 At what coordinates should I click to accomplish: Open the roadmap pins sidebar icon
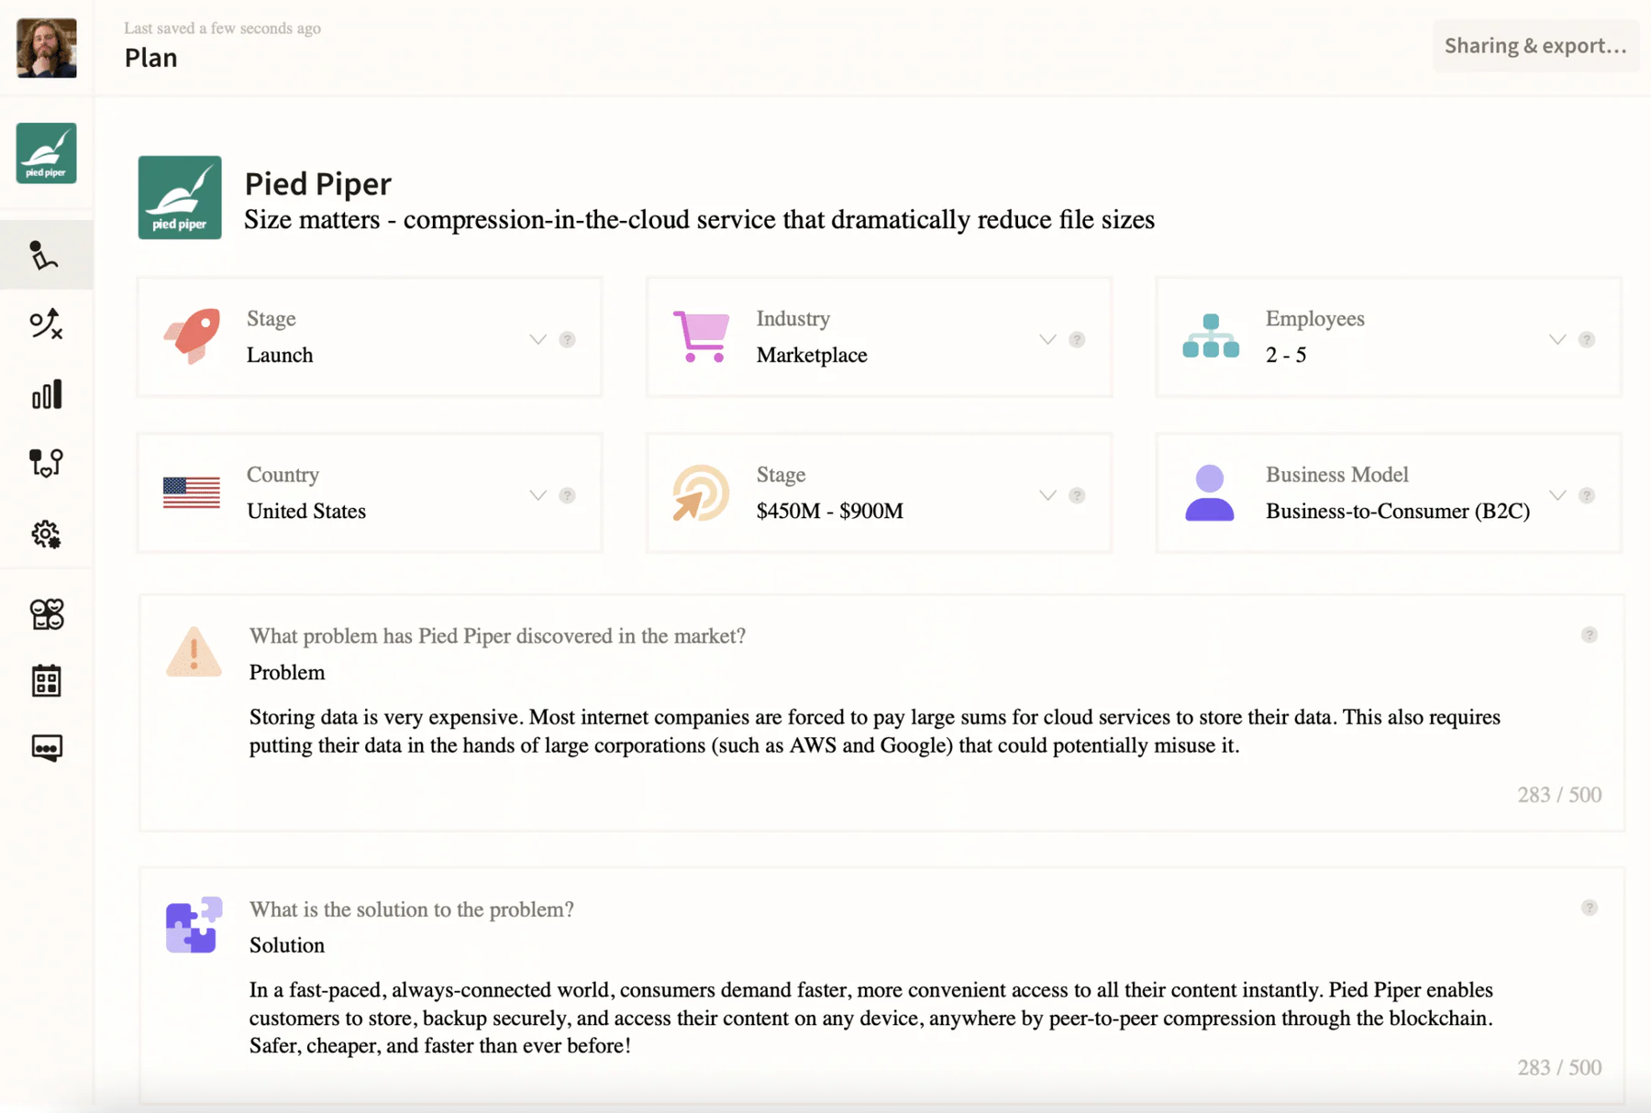(x=46, y=463)
